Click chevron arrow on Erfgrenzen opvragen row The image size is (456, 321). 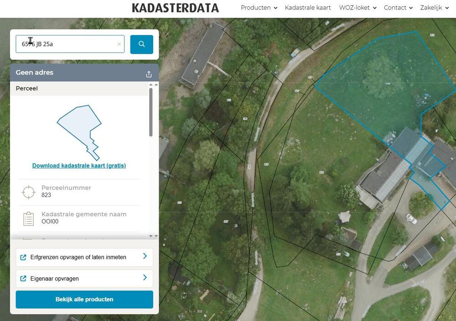tap(145, 256)
